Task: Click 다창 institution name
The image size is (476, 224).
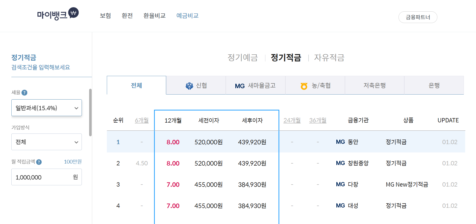Action: [353, 184]
